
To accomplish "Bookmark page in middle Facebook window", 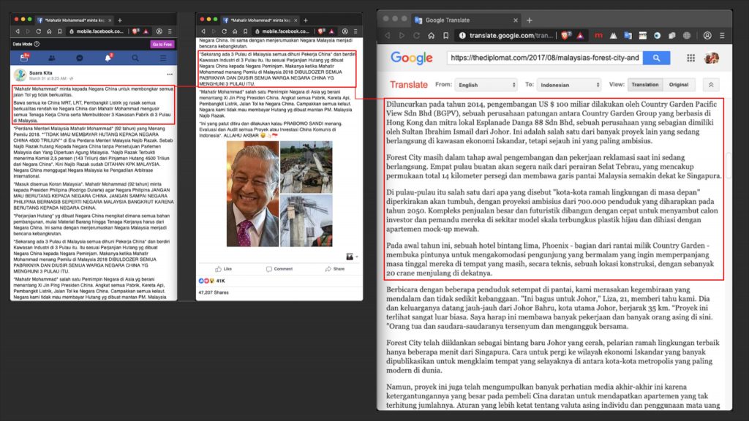I will point(246,31).
